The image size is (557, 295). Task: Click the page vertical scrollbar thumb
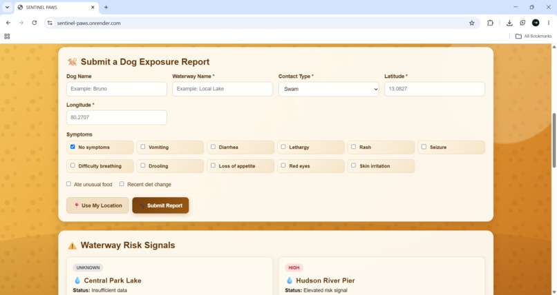tap(554, 140)
